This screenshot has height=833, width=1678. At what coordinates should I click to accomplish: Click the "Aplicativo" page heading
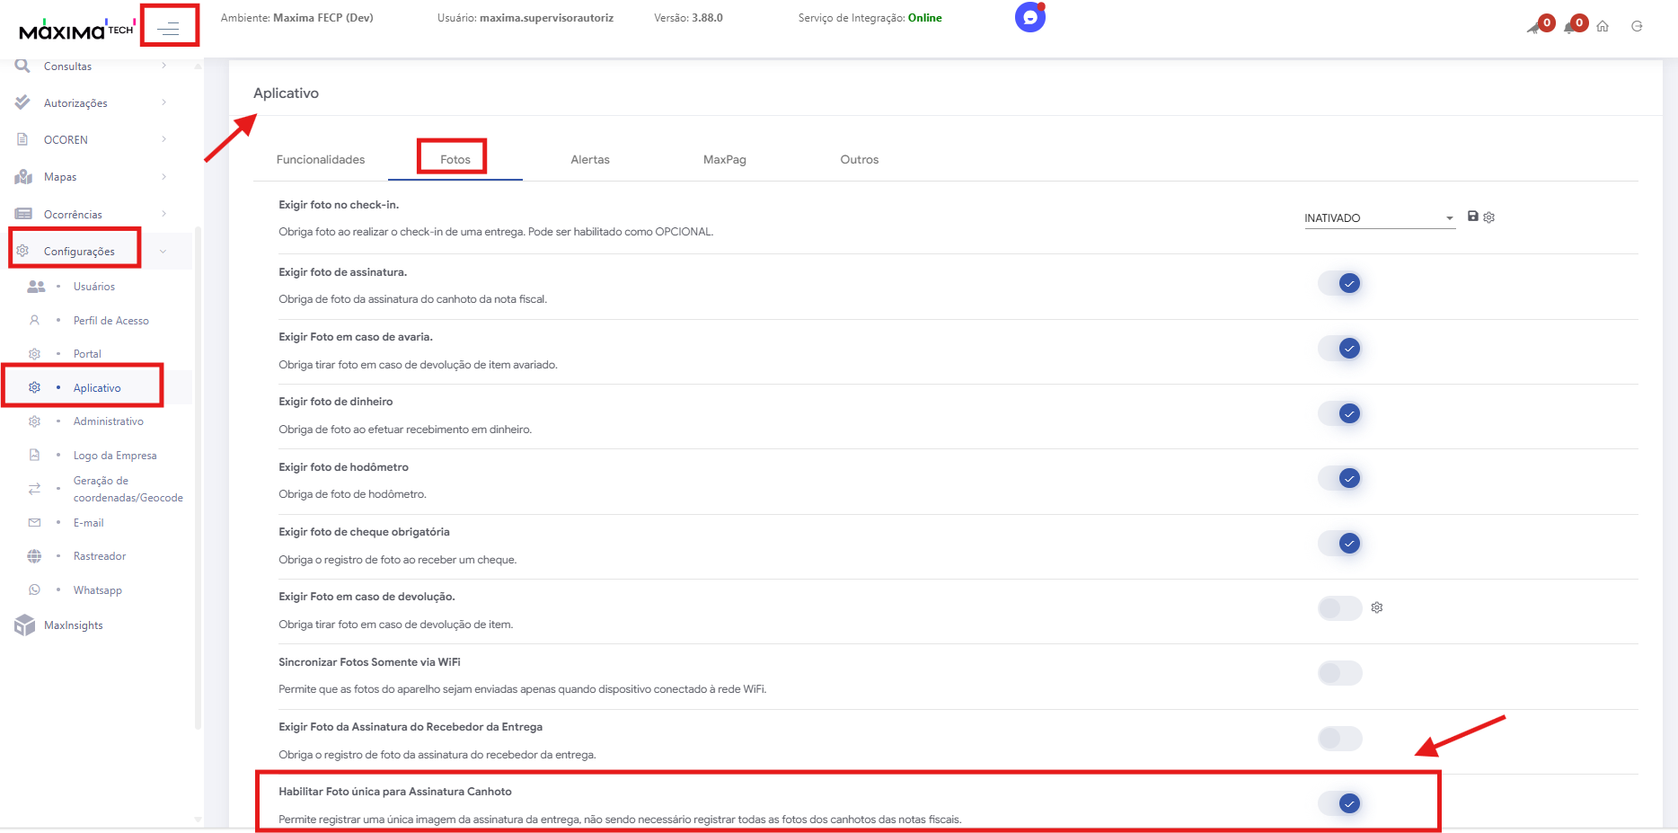[286, 93]
